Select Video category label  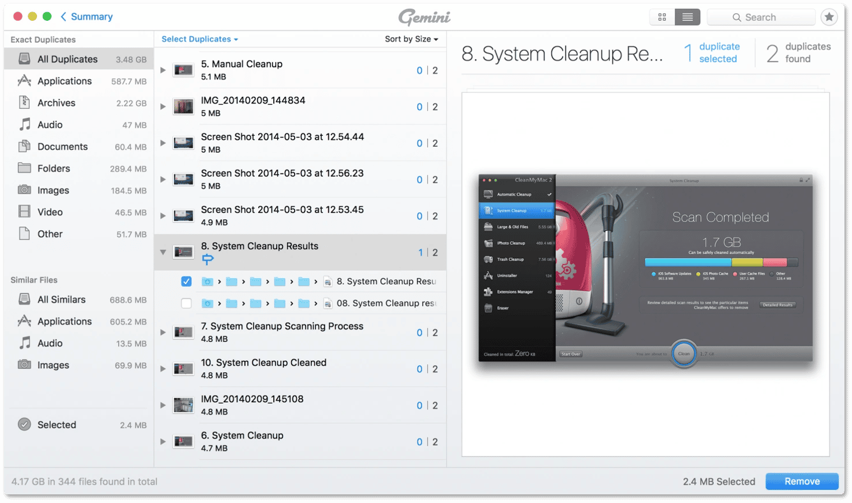(x=50, y=212)
